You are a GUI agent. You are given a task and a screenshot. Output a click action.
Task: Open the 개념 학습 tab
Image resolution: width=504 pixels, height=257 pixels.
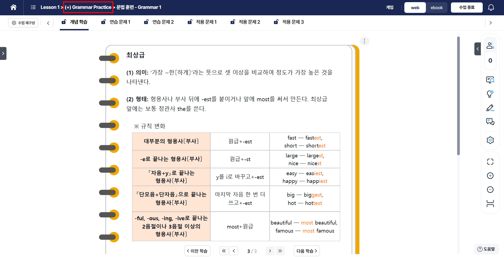(74, 22)
